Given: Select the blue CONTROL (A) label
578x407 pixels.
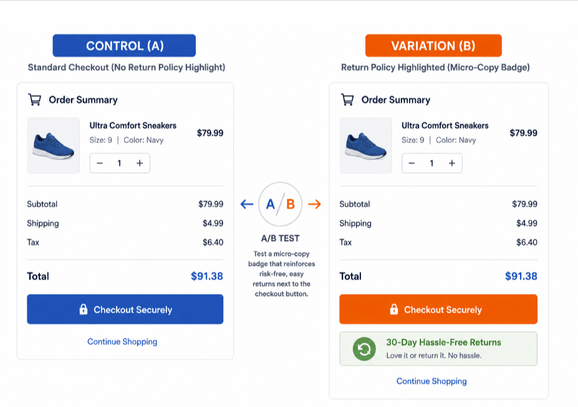Looking at the screenshot, I should pyautogui.click(x=124, y=46).
